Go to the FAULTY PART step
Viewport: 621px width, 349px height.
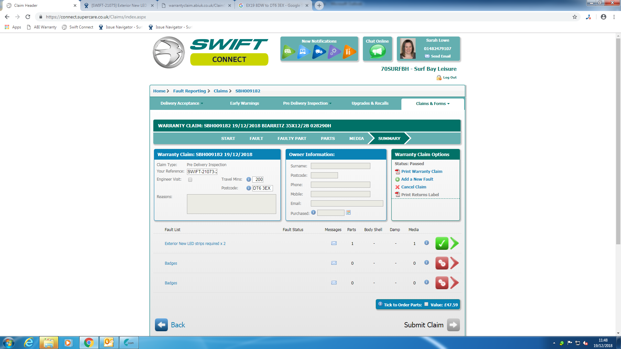coord(292,138)
